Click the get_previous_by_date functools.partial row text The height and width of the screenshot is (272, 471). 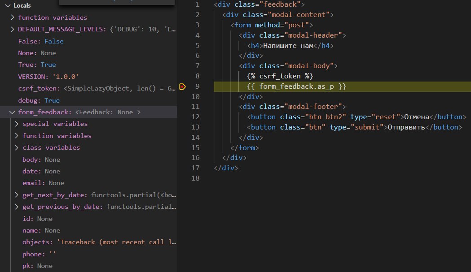click(x=99, y=207)
